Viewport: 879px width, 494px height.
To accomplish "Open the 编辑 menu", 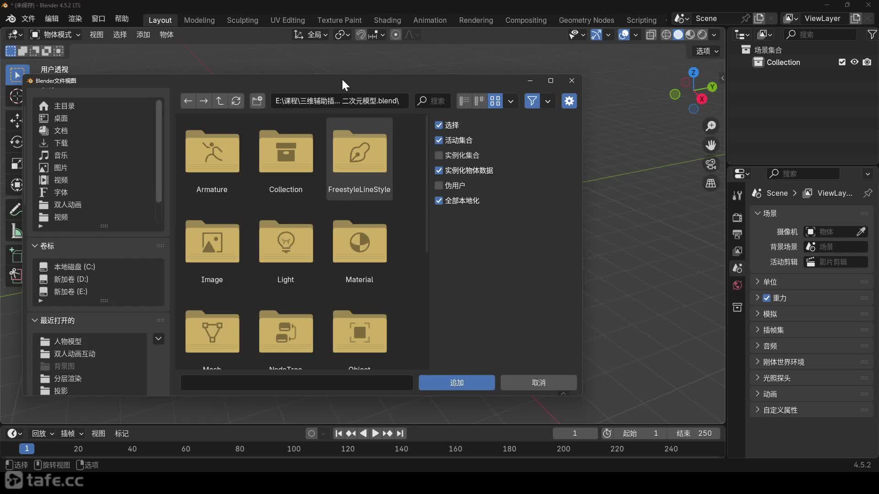I will (x=51, y=19).
